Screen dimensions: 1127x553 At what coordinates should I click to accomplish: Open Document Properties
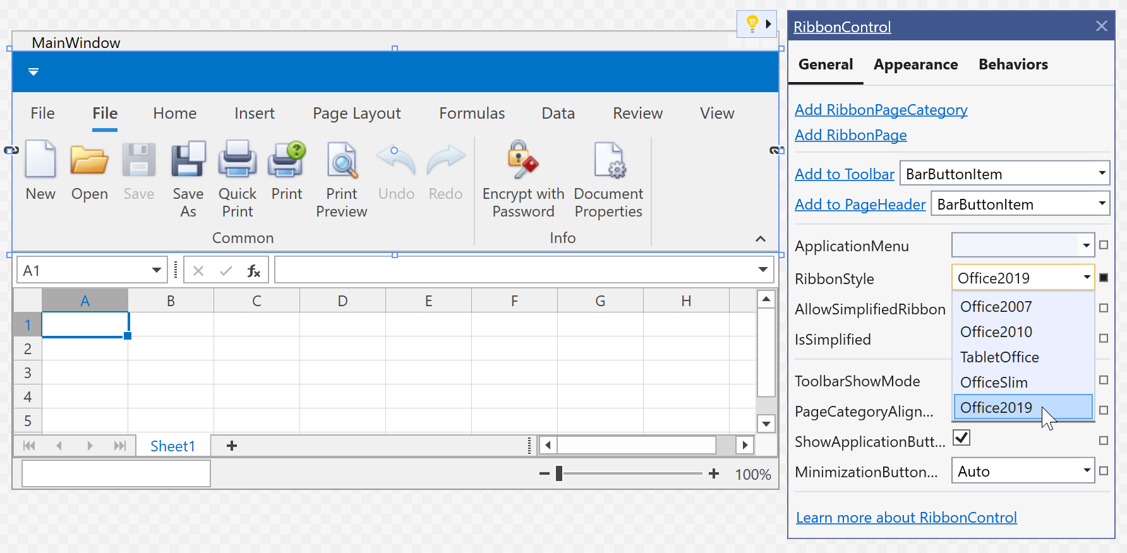pos(608,160)
